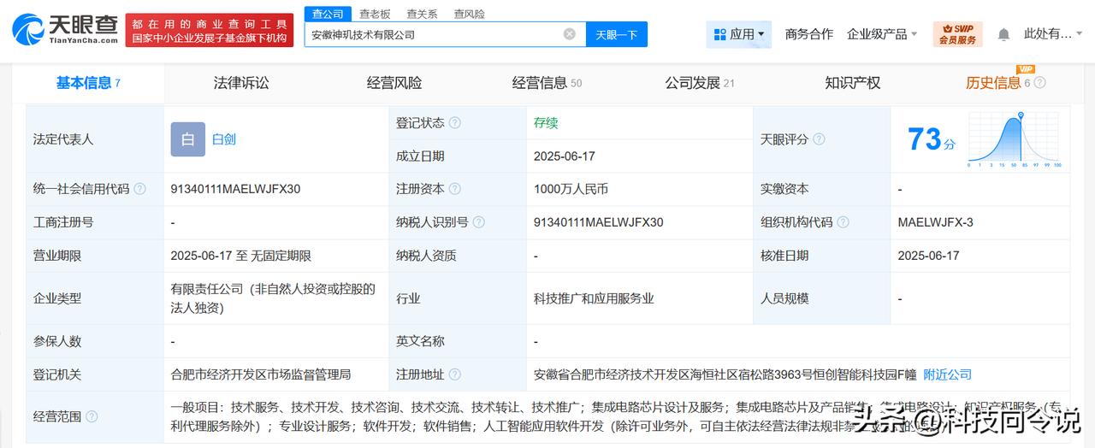The height and width of the screenshot is (448, 1095).
Task: Select the 查公司 search tab
Action: (328, 14)
